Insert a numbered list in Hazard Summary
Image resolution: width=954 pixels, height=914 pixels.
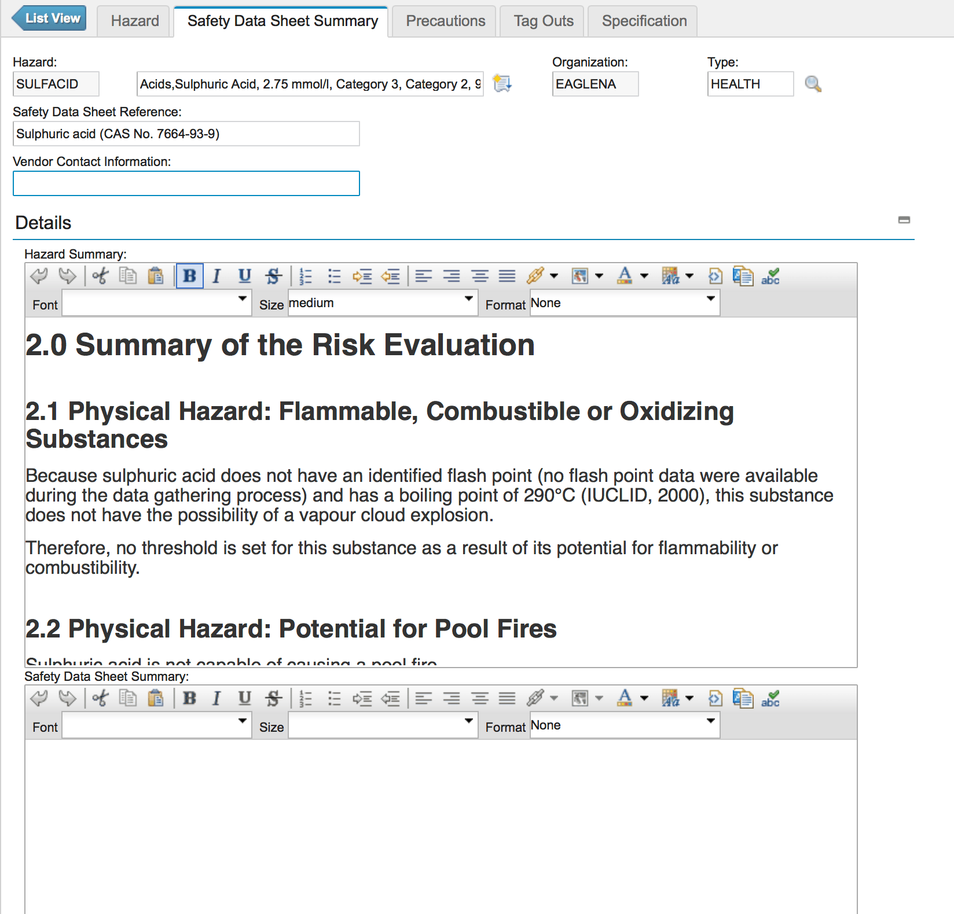[x=306, y=276]
